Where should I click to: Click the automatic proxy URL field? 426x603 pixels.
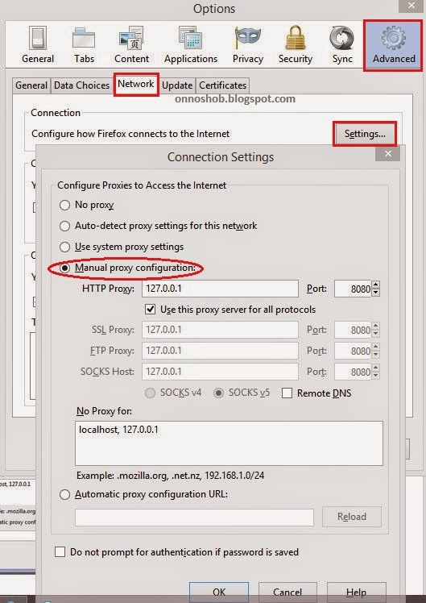[194, 518]
